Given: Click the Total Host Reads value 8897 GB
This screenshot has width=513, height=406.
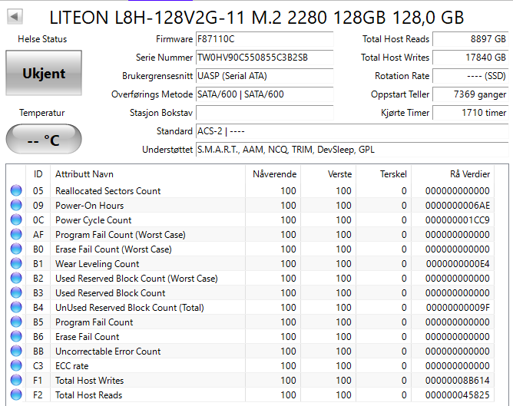Looking at the screenshot, I should click(x=471, y=39).
